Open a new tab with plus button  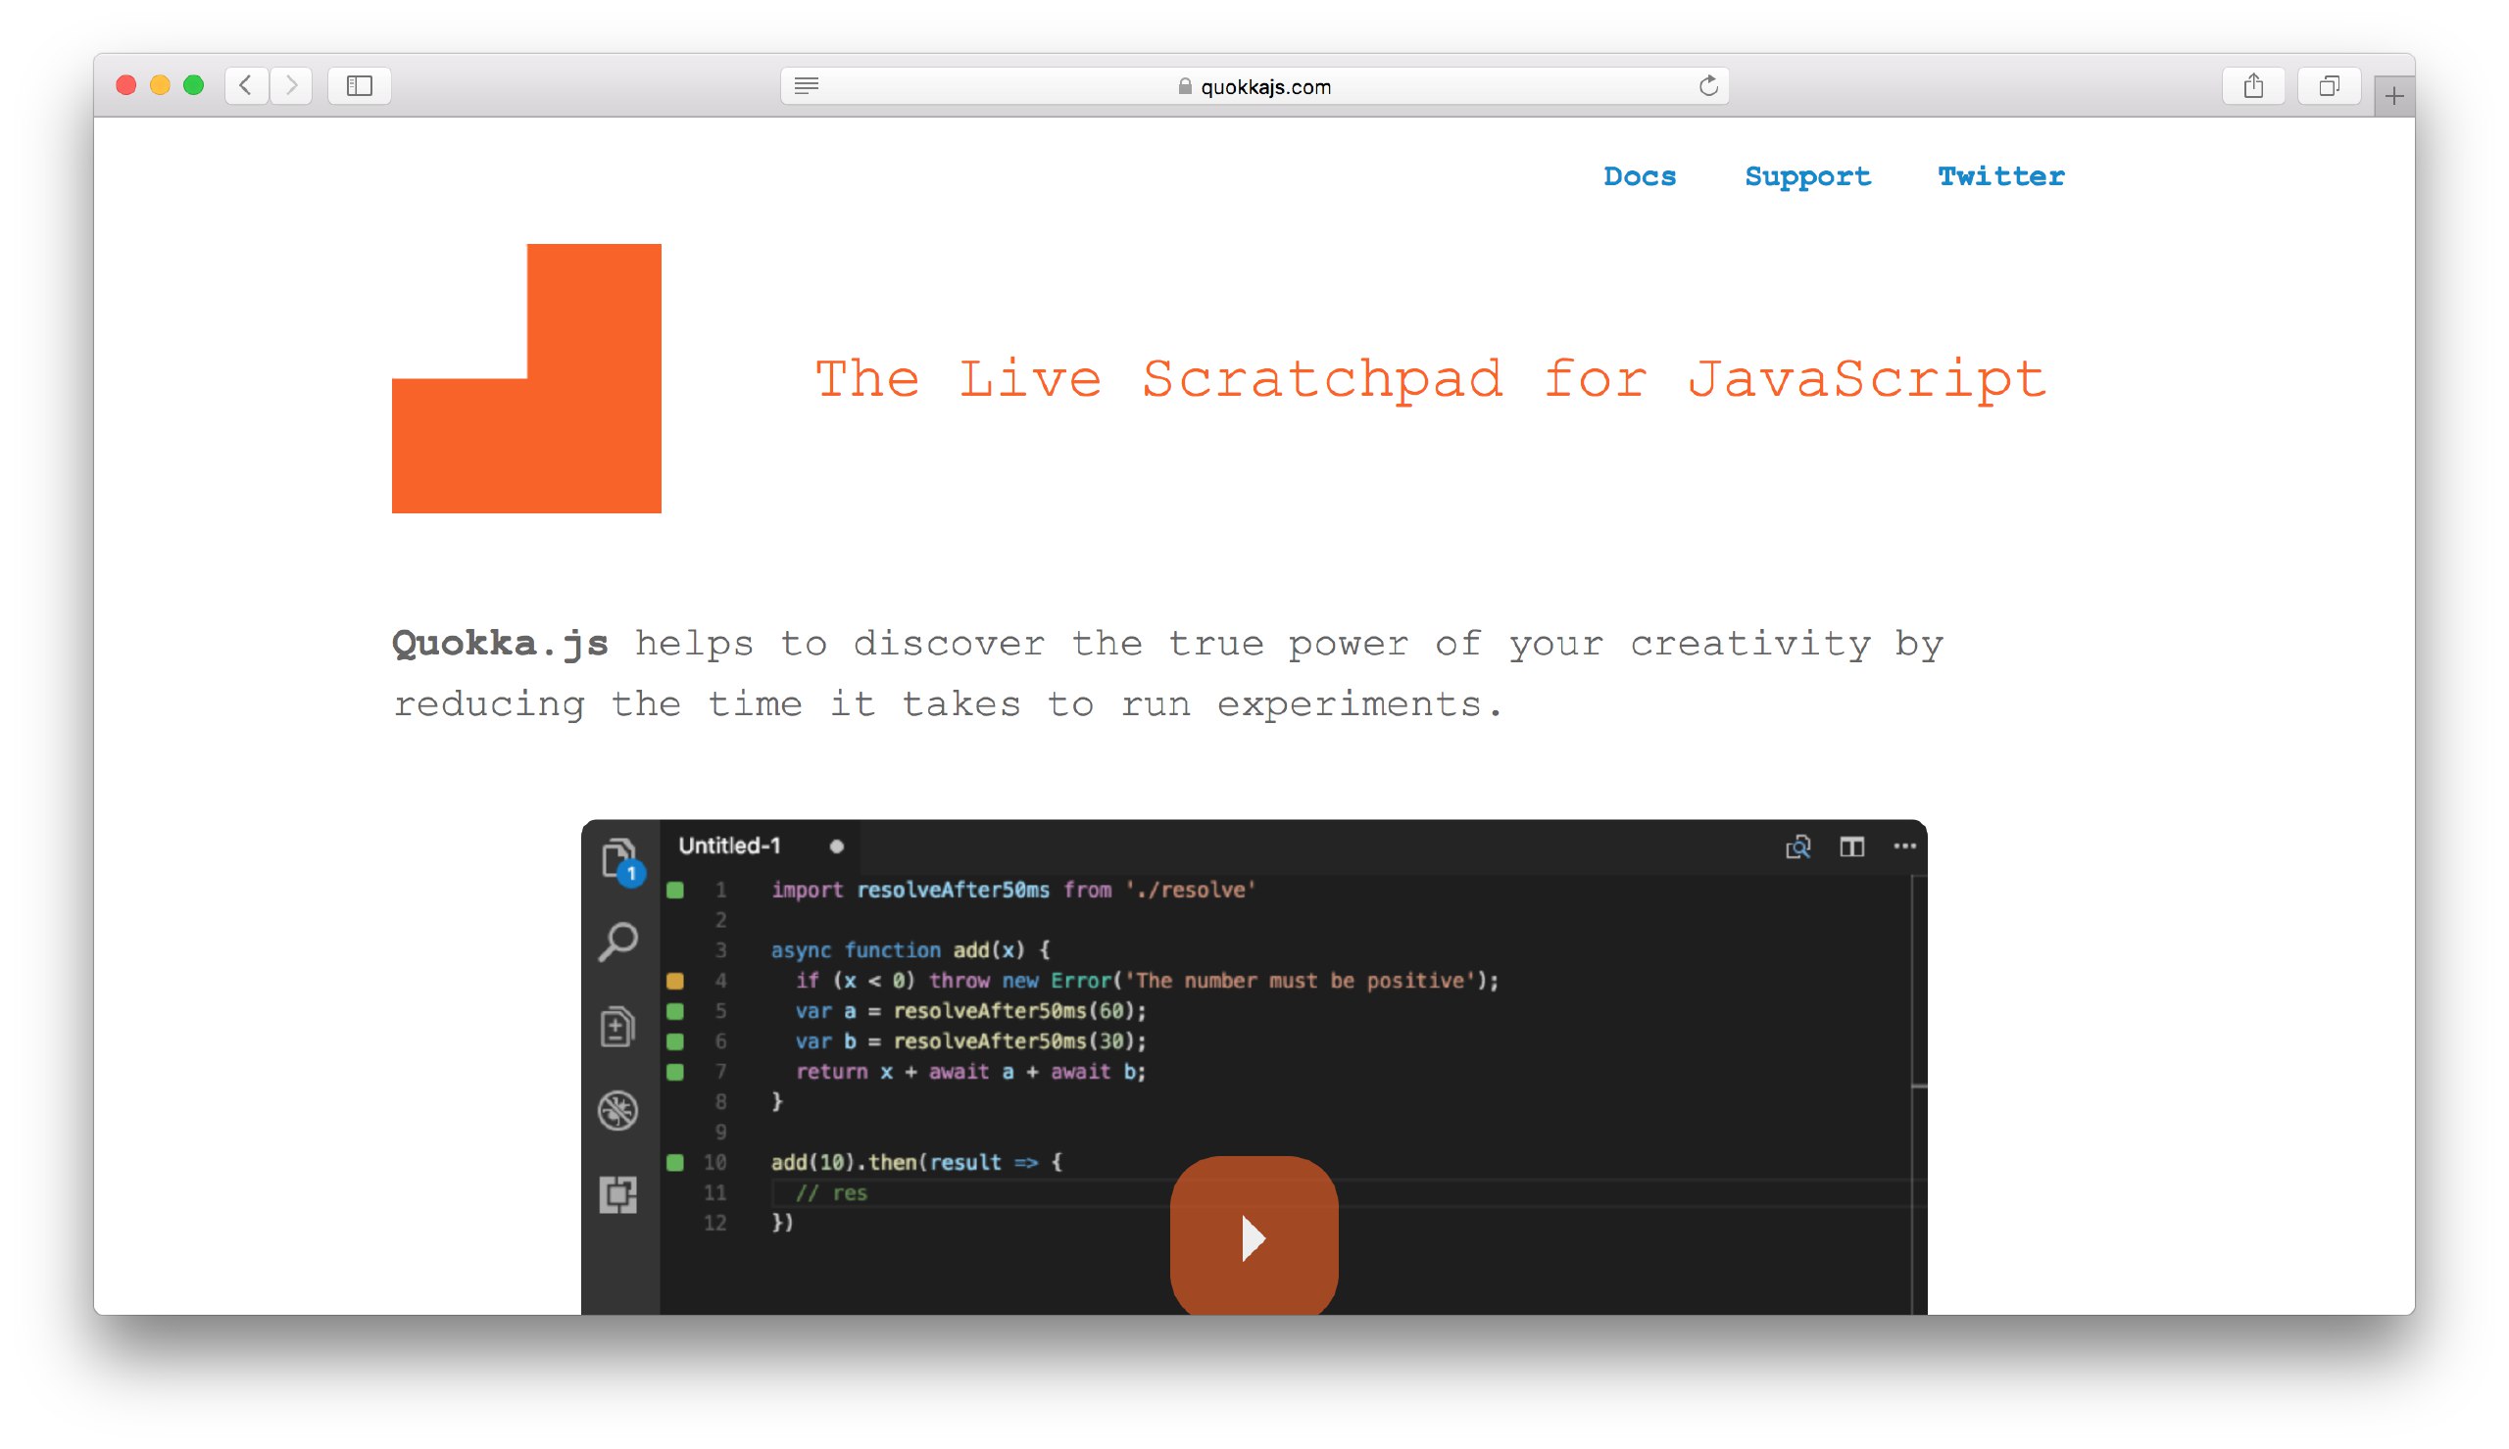coord(2393,97)
